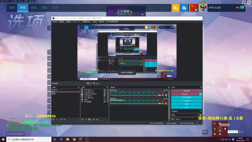This screenshot has height=142, width=252.
Task: Toggle lock on 文本 (GDI+) 4 source
Action: tap(107, 90)
